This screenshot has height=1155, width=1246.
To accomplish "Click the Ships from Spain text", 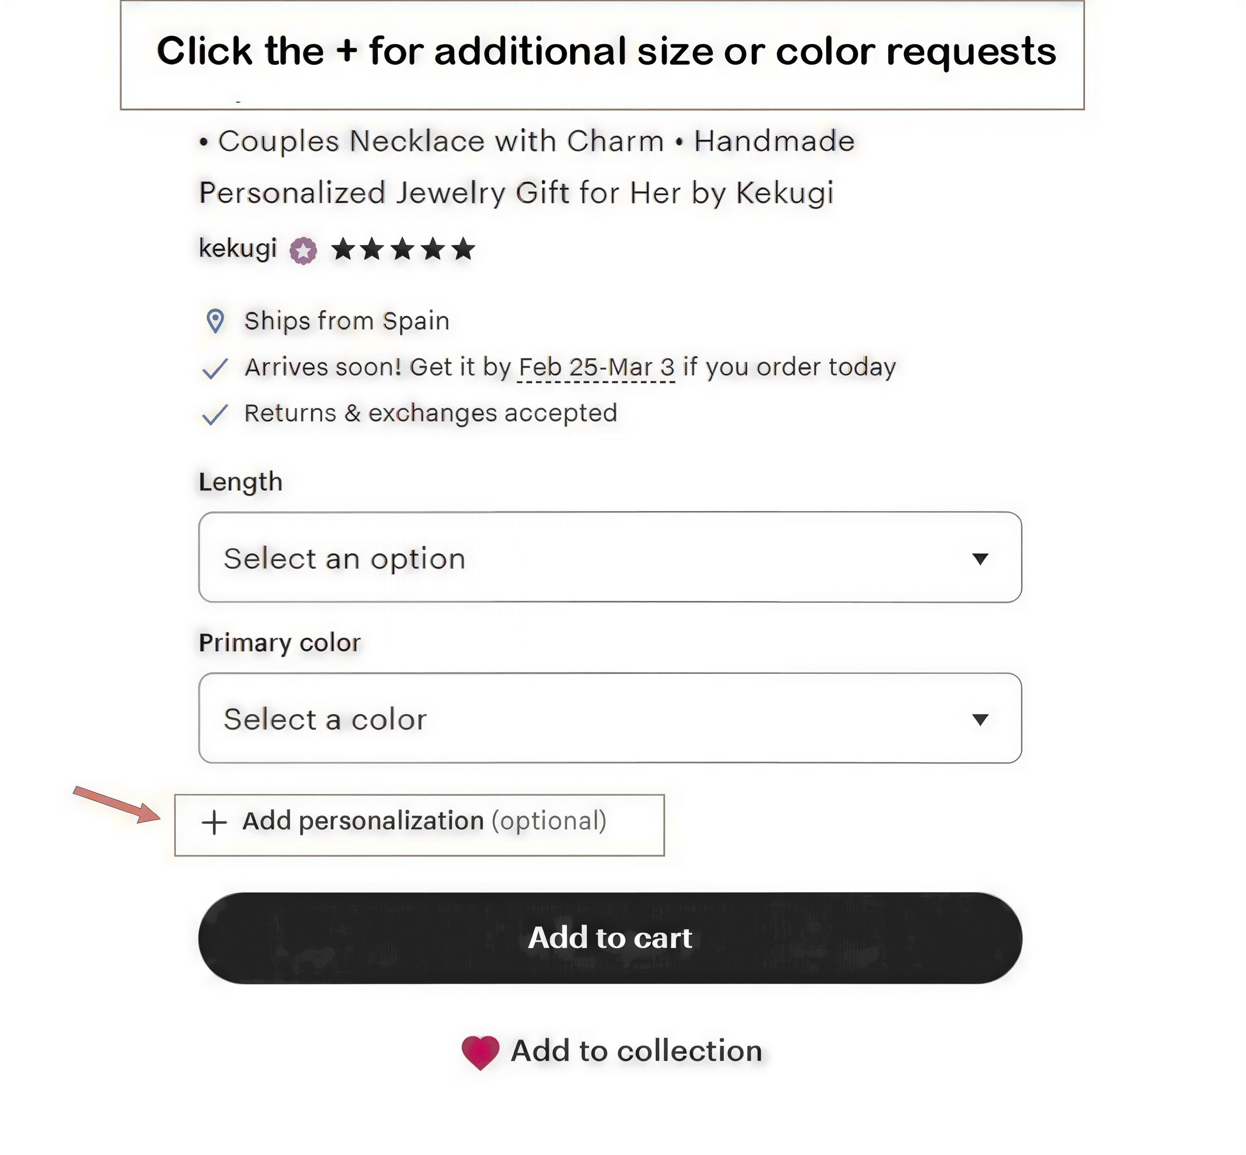I will pos(347,321).
